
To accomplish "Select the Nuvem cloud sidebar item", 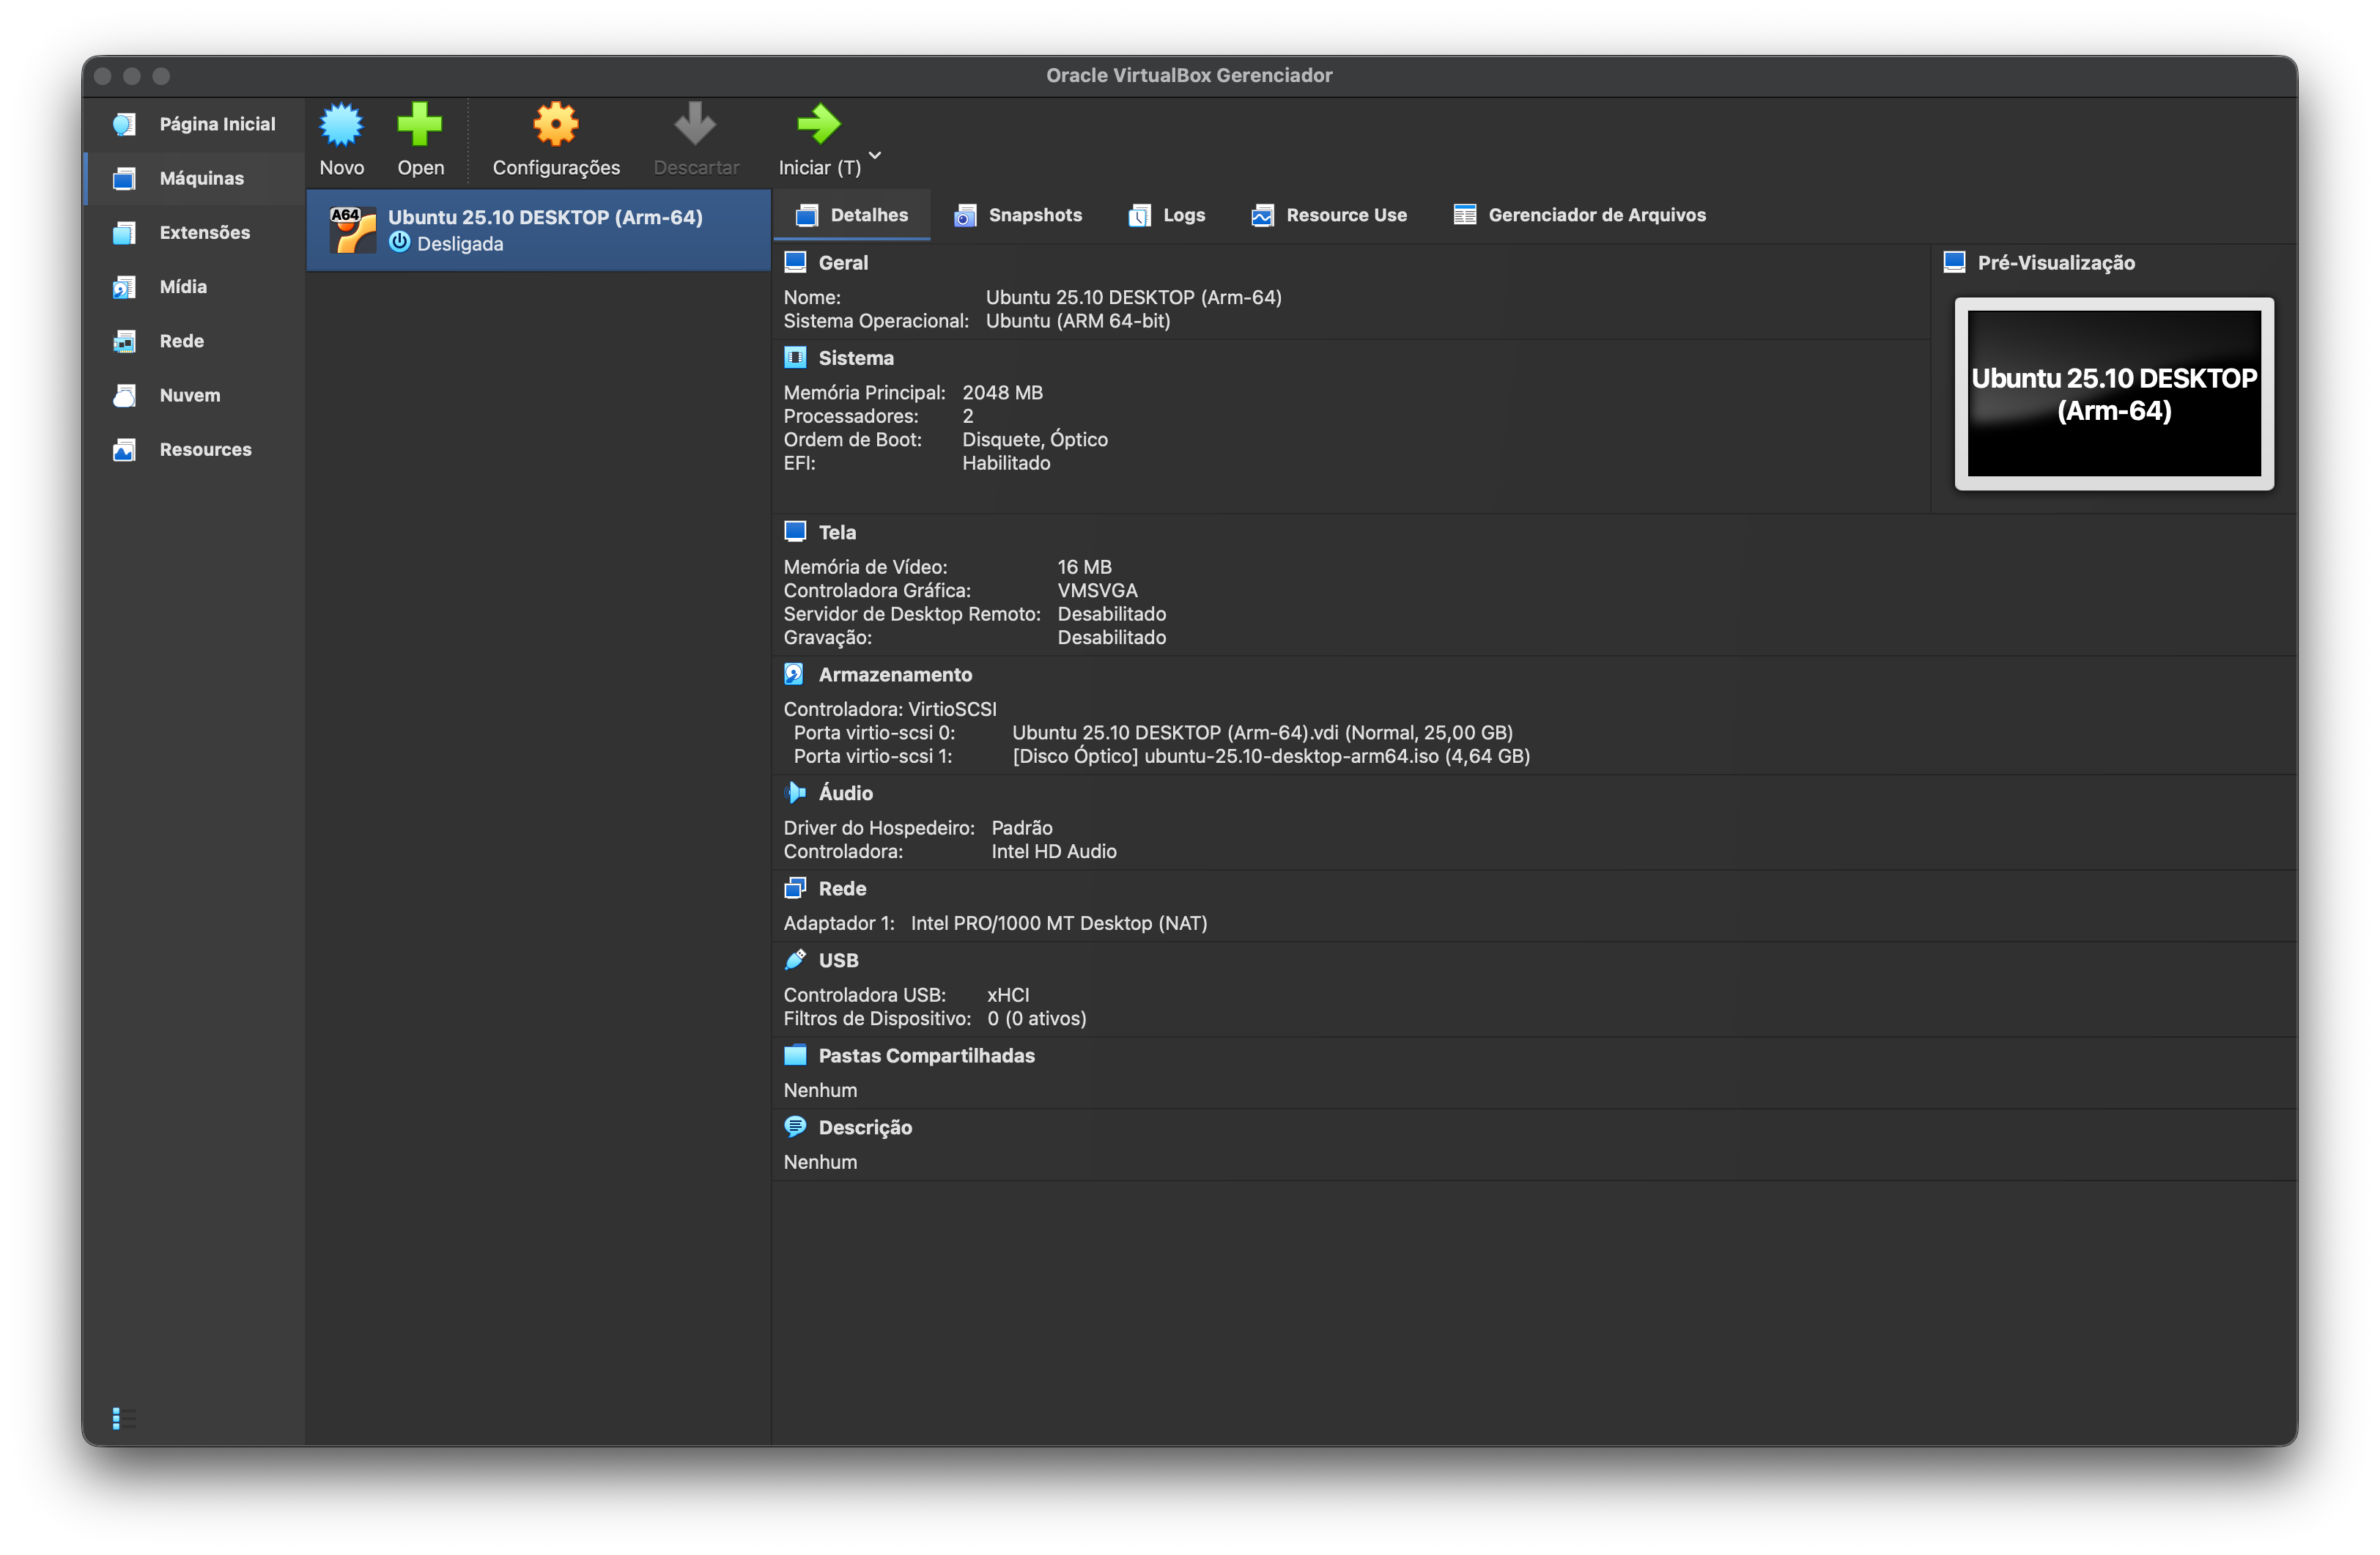I will (x=189, y=395).
